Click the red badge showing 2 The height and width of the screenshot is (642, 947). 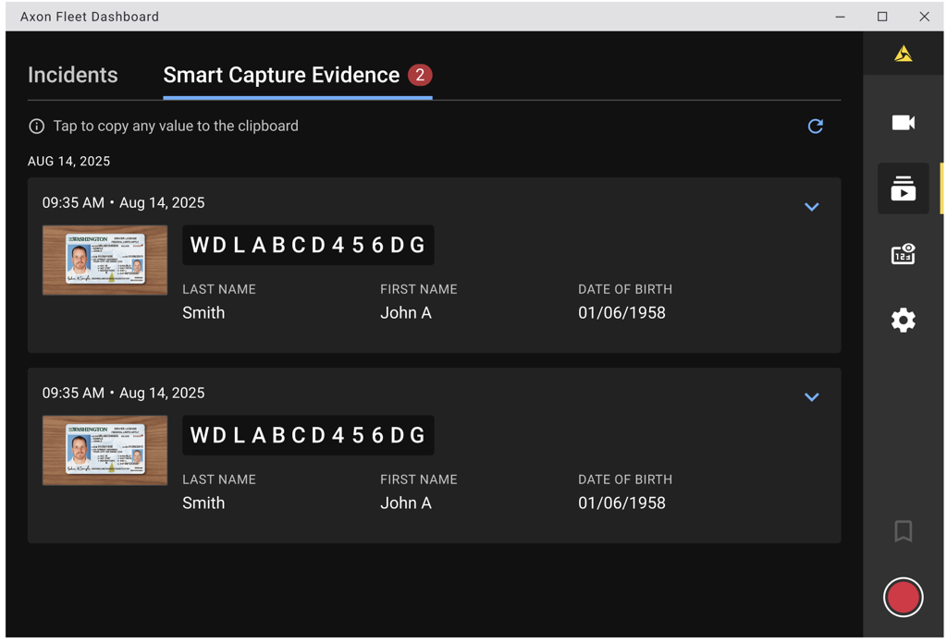422,75
